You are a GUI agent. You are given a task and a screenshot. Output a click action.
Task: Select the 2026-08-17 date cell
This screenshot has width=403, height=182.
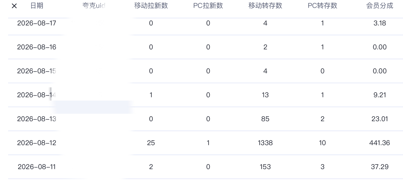tap(37, 23)
